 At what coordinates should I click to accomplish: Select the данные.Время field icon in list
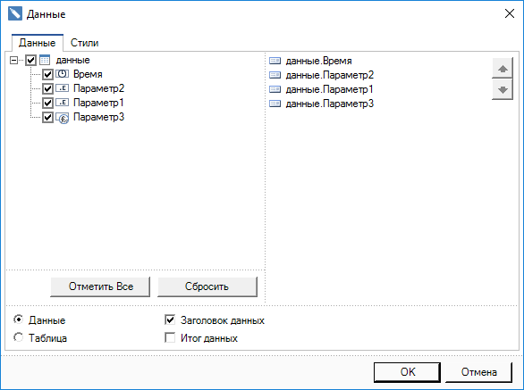tap(275, 61)
